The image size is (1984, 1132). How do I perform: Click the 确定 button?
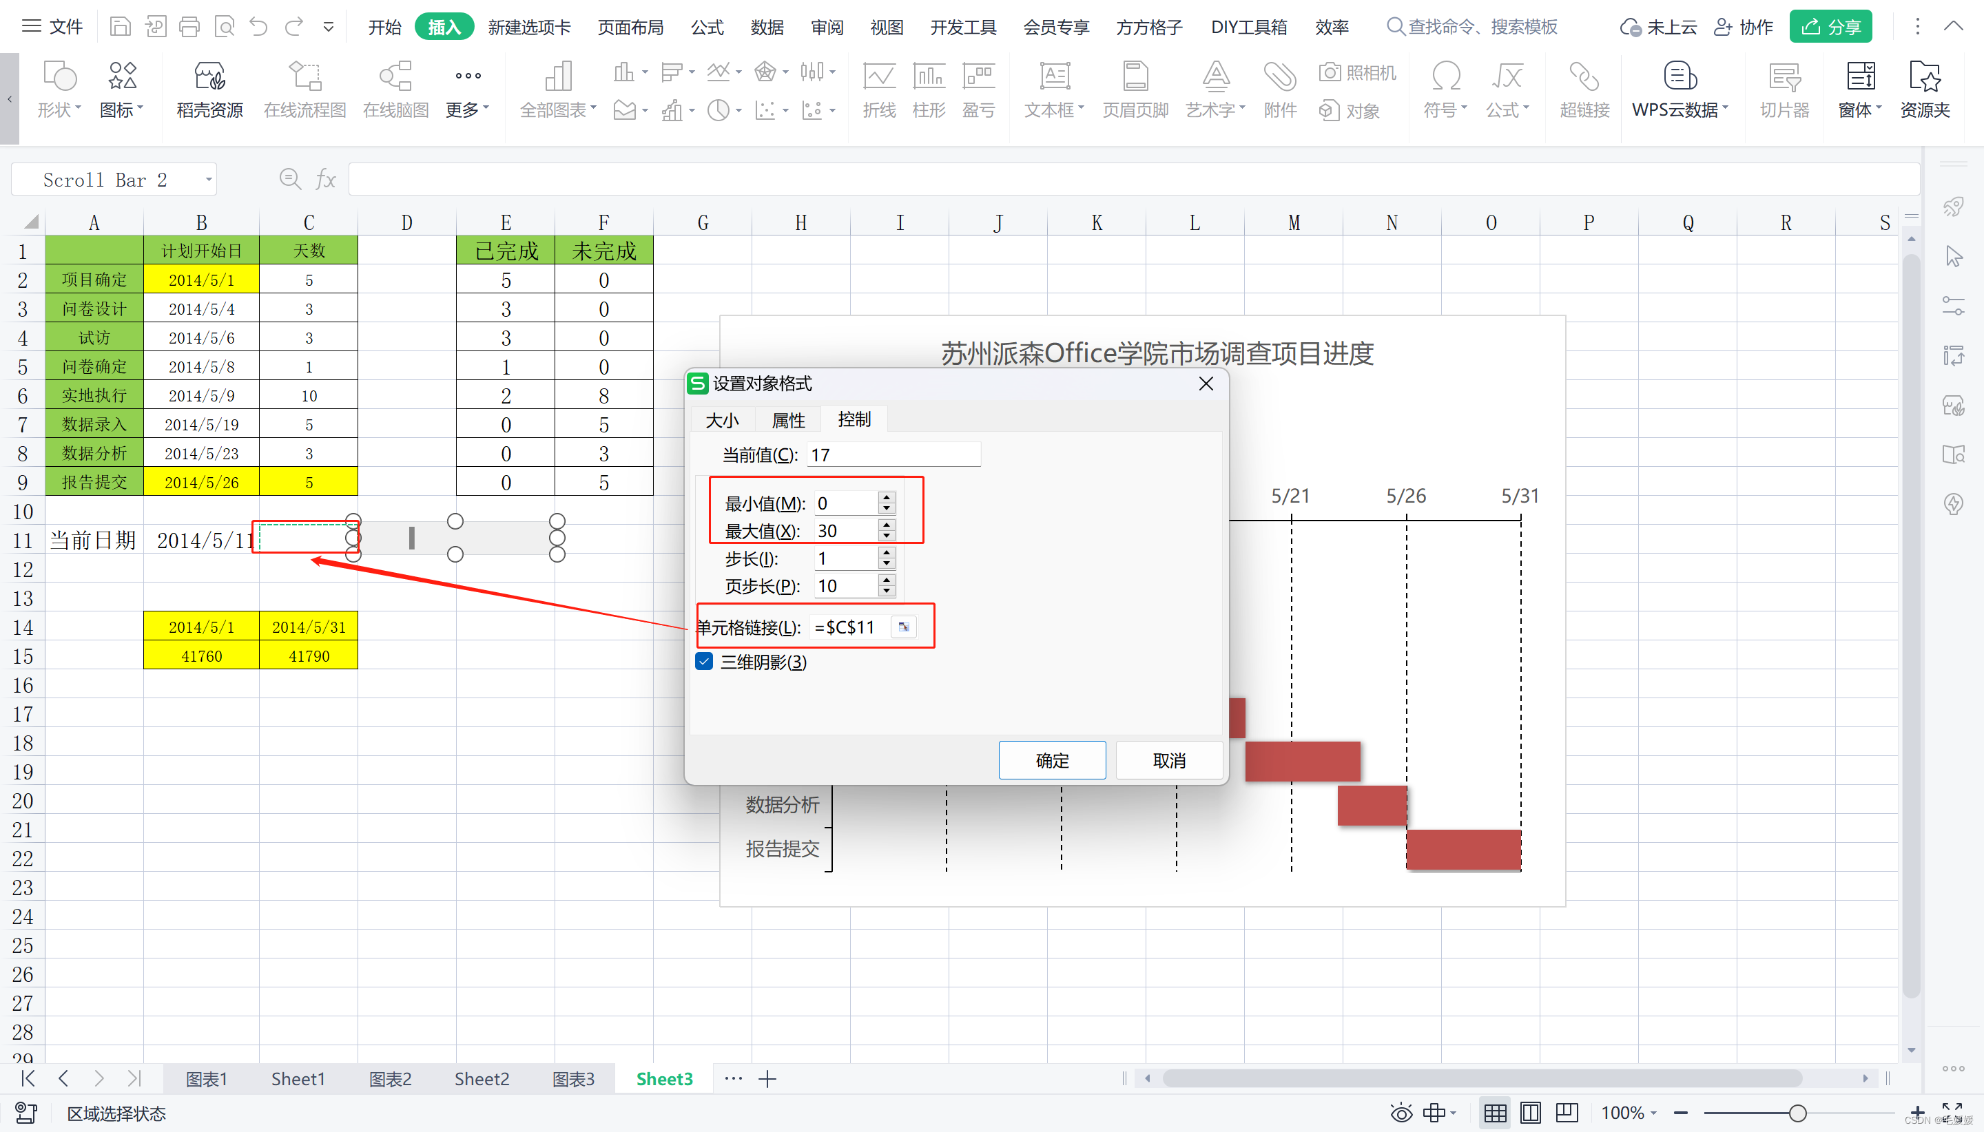(x=1051, y=760)
